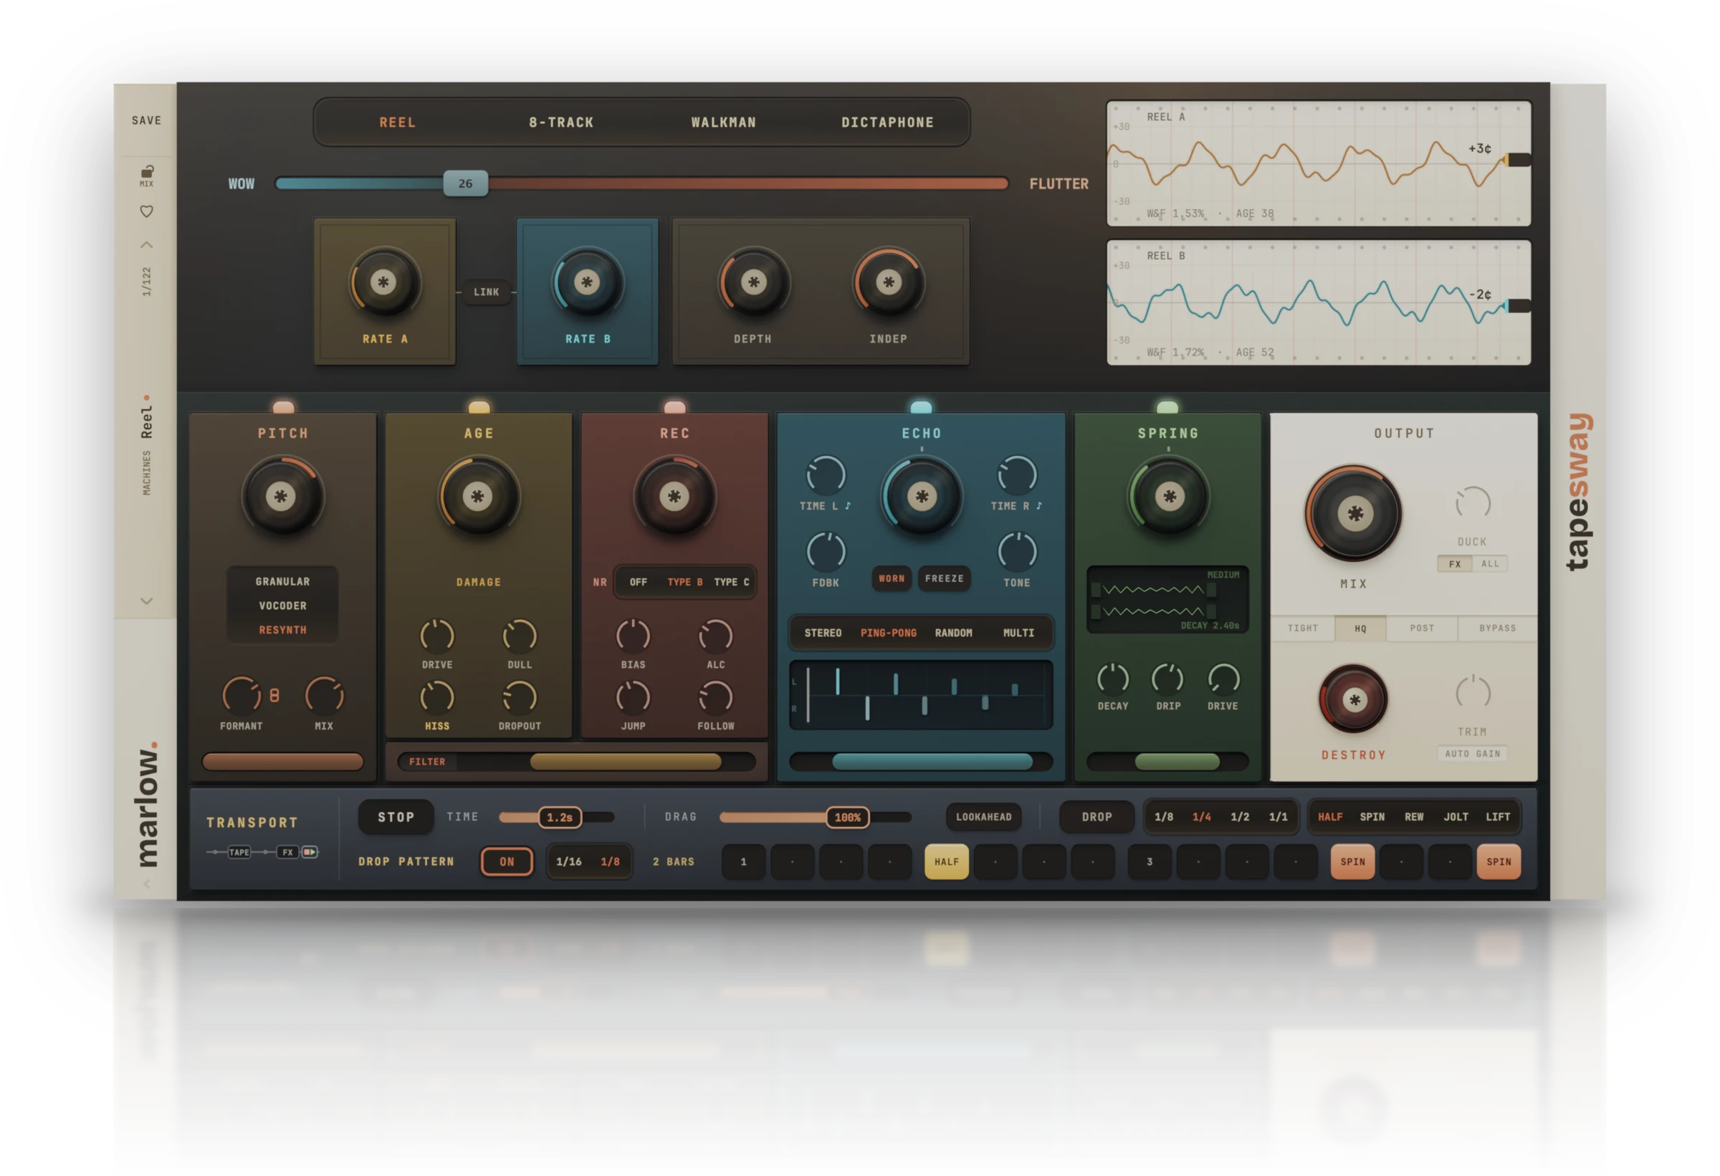Screen dimensions: 1720x1176
Task: Select JOLT drop type
Action: pyautogui.click(x=1456, y=817)
